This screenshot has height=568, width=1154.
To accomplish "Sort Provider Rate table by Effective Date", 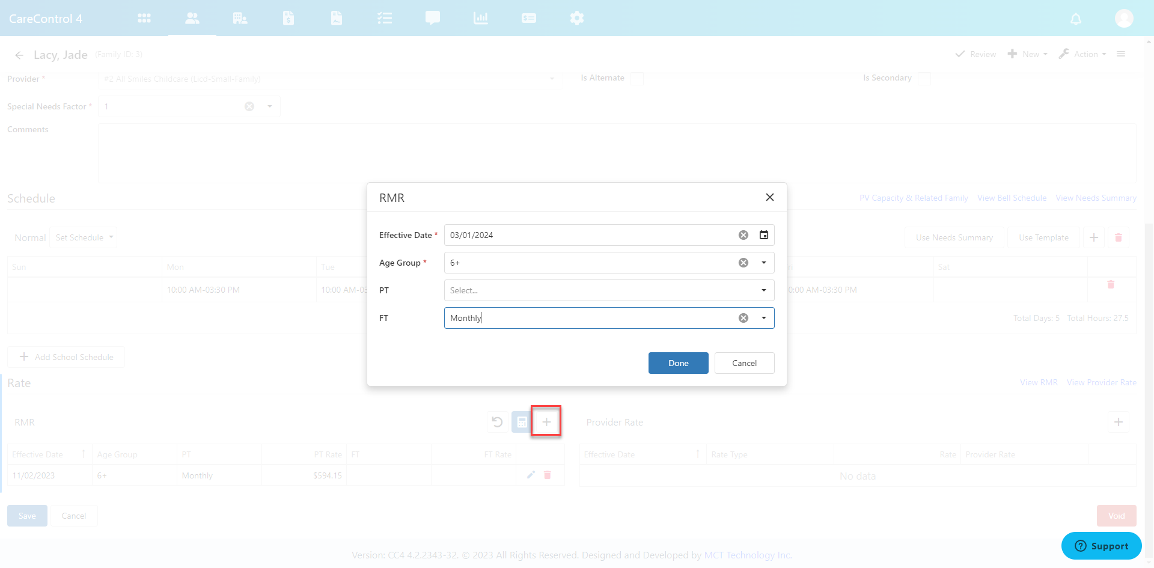I will (643, 454).
